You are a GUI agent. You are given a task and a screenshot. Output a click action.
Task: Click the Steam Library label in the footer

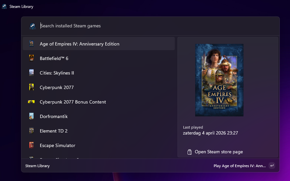[38, 166]
